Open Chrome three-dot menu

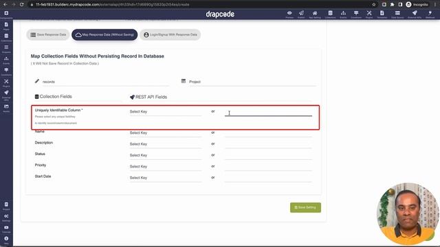[x=435, y=5]
